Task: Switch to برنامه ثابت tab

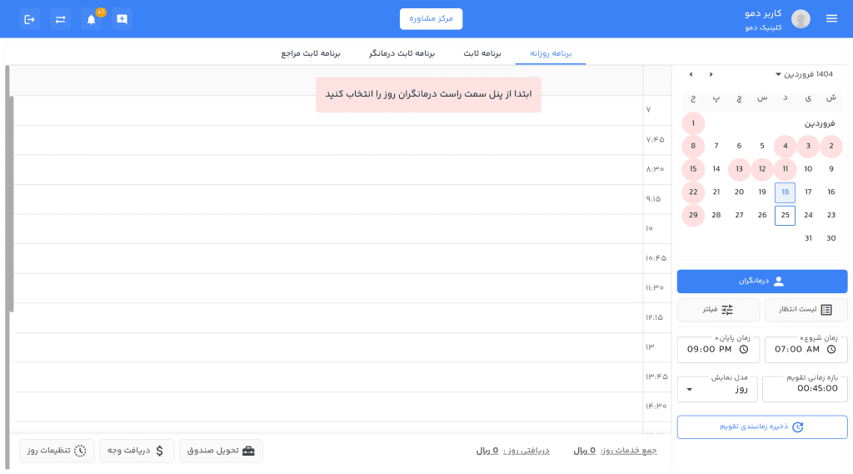Action: pos(482,53)
